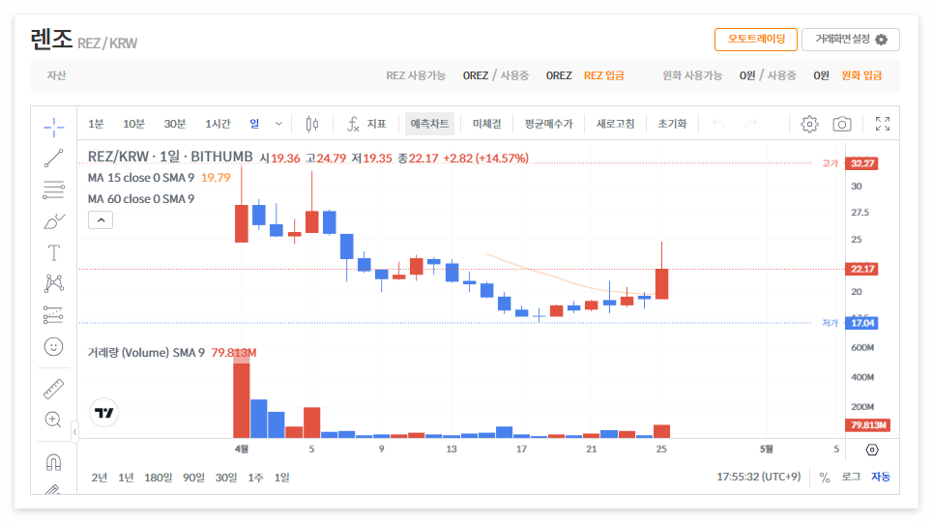The height and width of the screenshot is (523, 933).
Task: Click the redo arrow in chart toolbar
Action: tap(751, 124)
